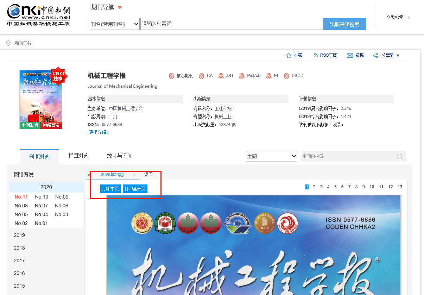Expand the 2016 year section
This screenshot has width=424, height=295.
click(19, 273)
